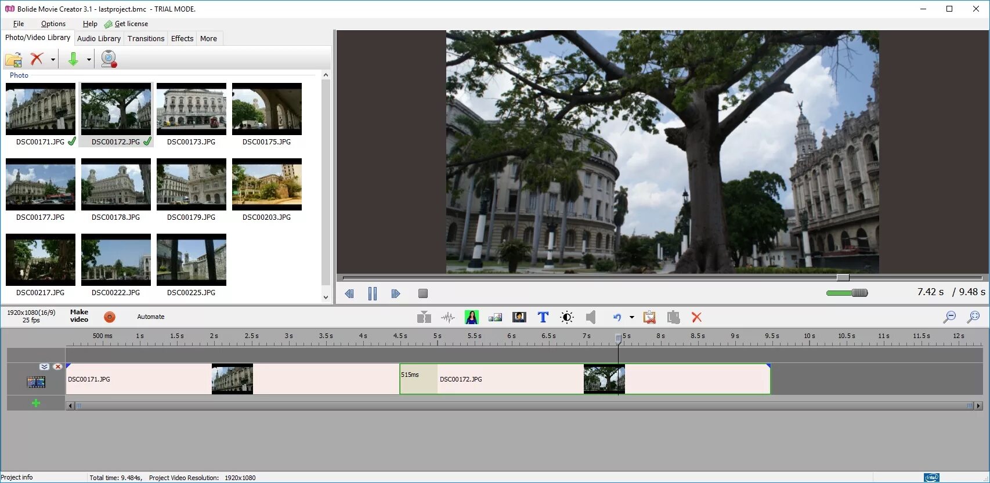Zoom out the timeline with the magnifier

tap(949, 317)
